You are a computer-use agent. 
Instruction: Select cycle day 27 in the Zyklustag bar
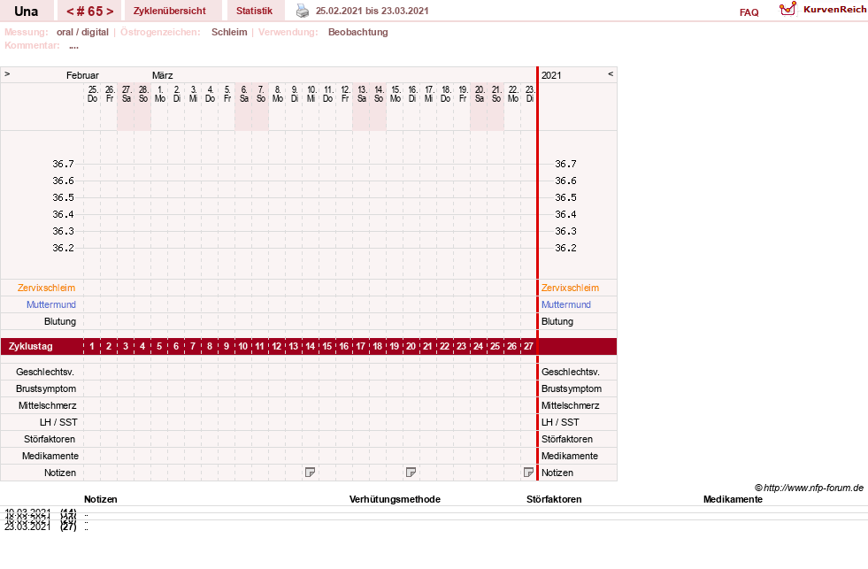(x=528, y=346)
